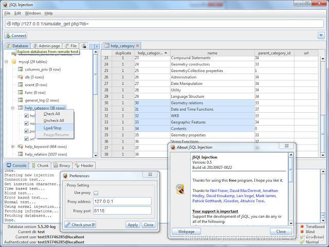Click the help_category table icon

pos(21,108)
